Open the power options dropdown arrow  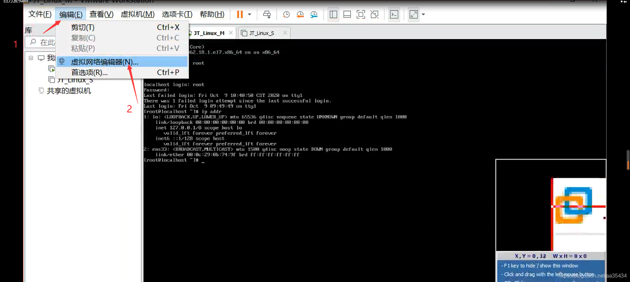coord(250,14)
